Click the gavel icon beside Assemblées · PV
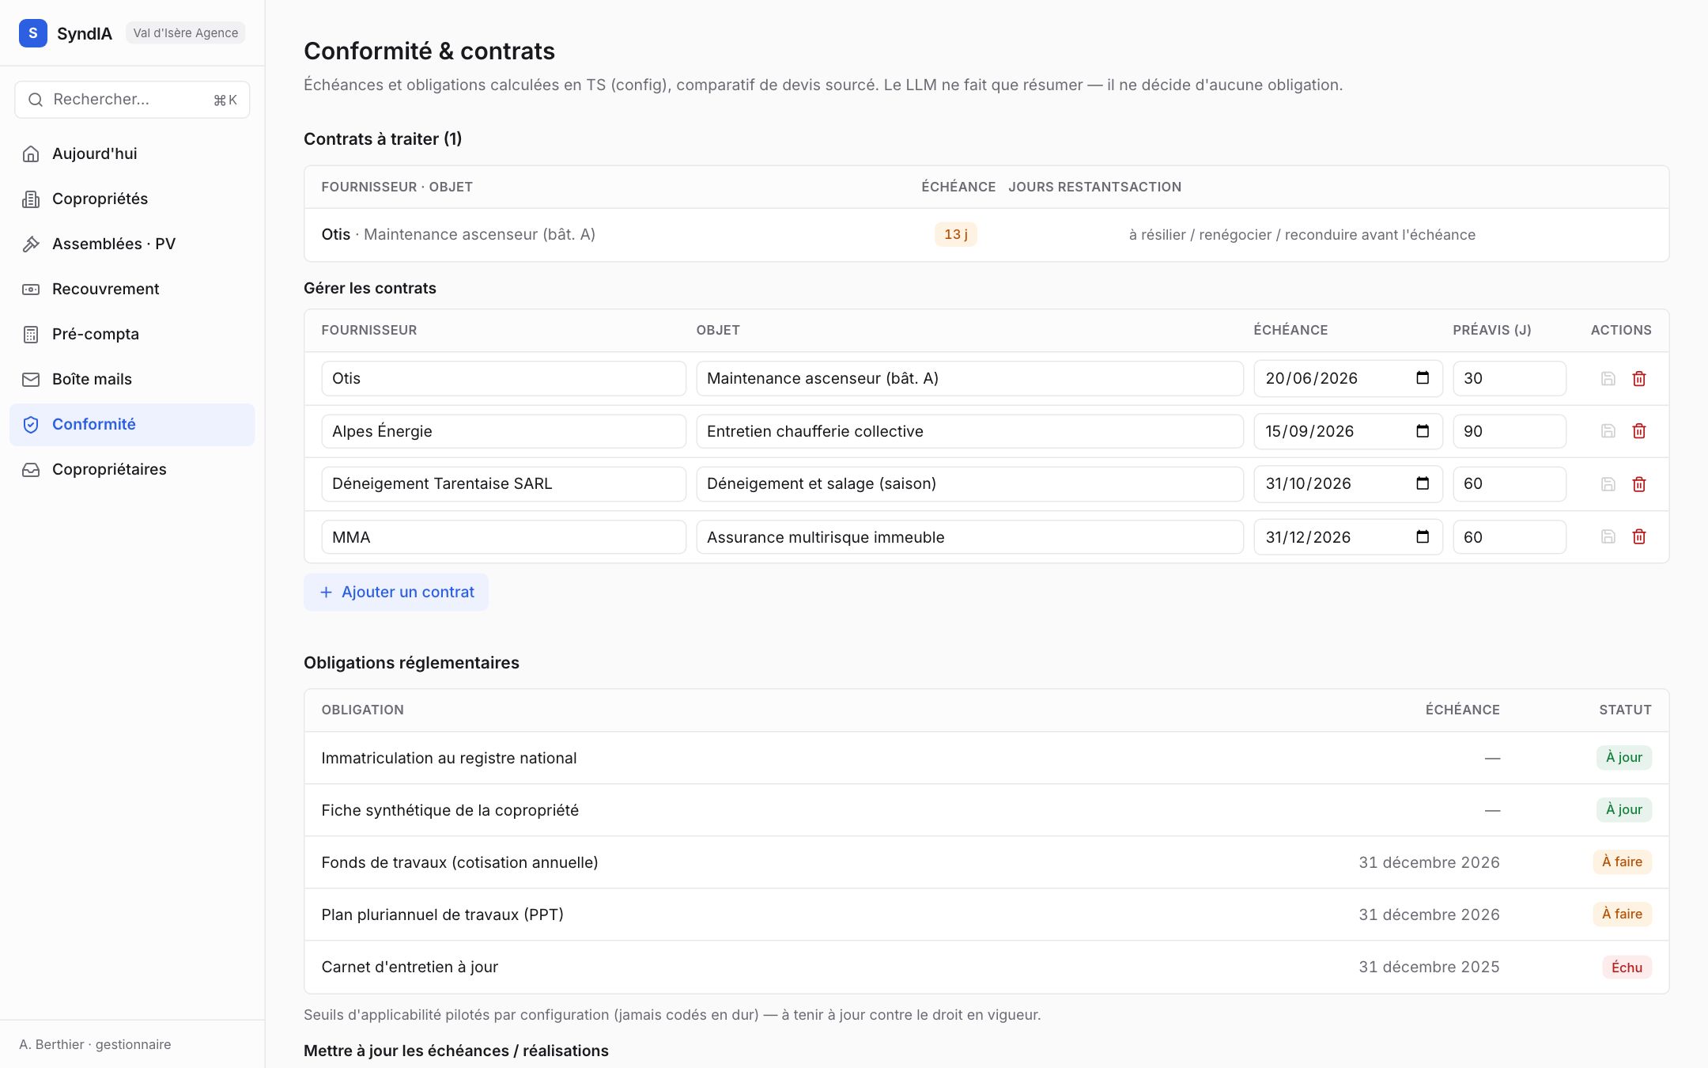 click(31, 244)
